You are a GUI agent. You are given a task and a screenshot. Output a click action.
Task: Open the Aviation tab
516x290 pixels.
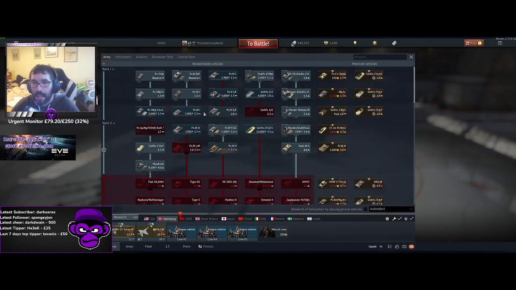pos(141,57)
